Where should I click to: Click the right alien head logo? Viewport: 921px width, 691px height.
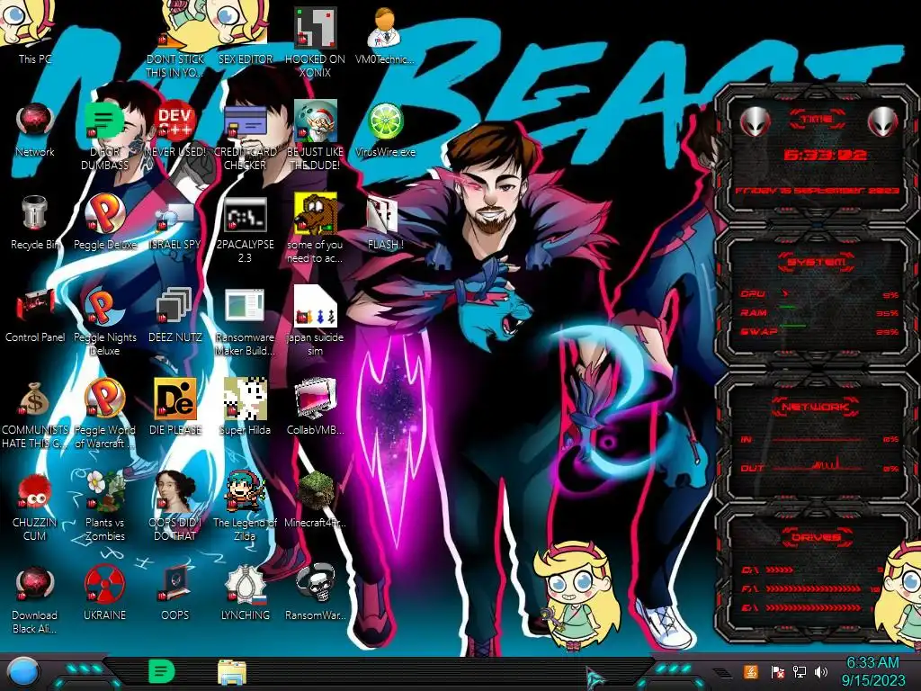tap(883, 121)
